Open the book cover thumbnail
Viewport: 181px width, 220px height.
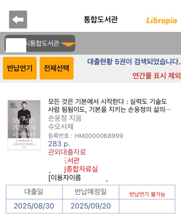24,125
